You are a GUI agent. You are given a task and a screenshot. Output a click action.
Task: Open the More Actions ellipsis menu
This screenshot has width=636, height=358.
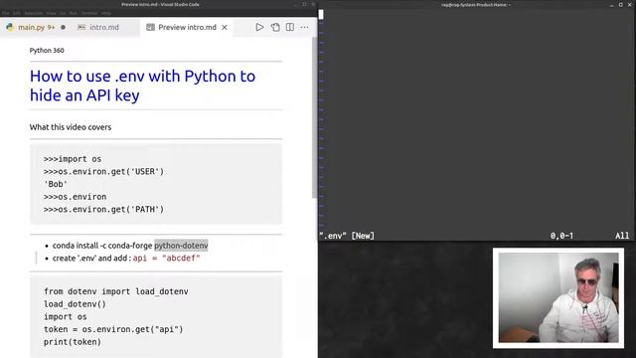tap(304, 27)
